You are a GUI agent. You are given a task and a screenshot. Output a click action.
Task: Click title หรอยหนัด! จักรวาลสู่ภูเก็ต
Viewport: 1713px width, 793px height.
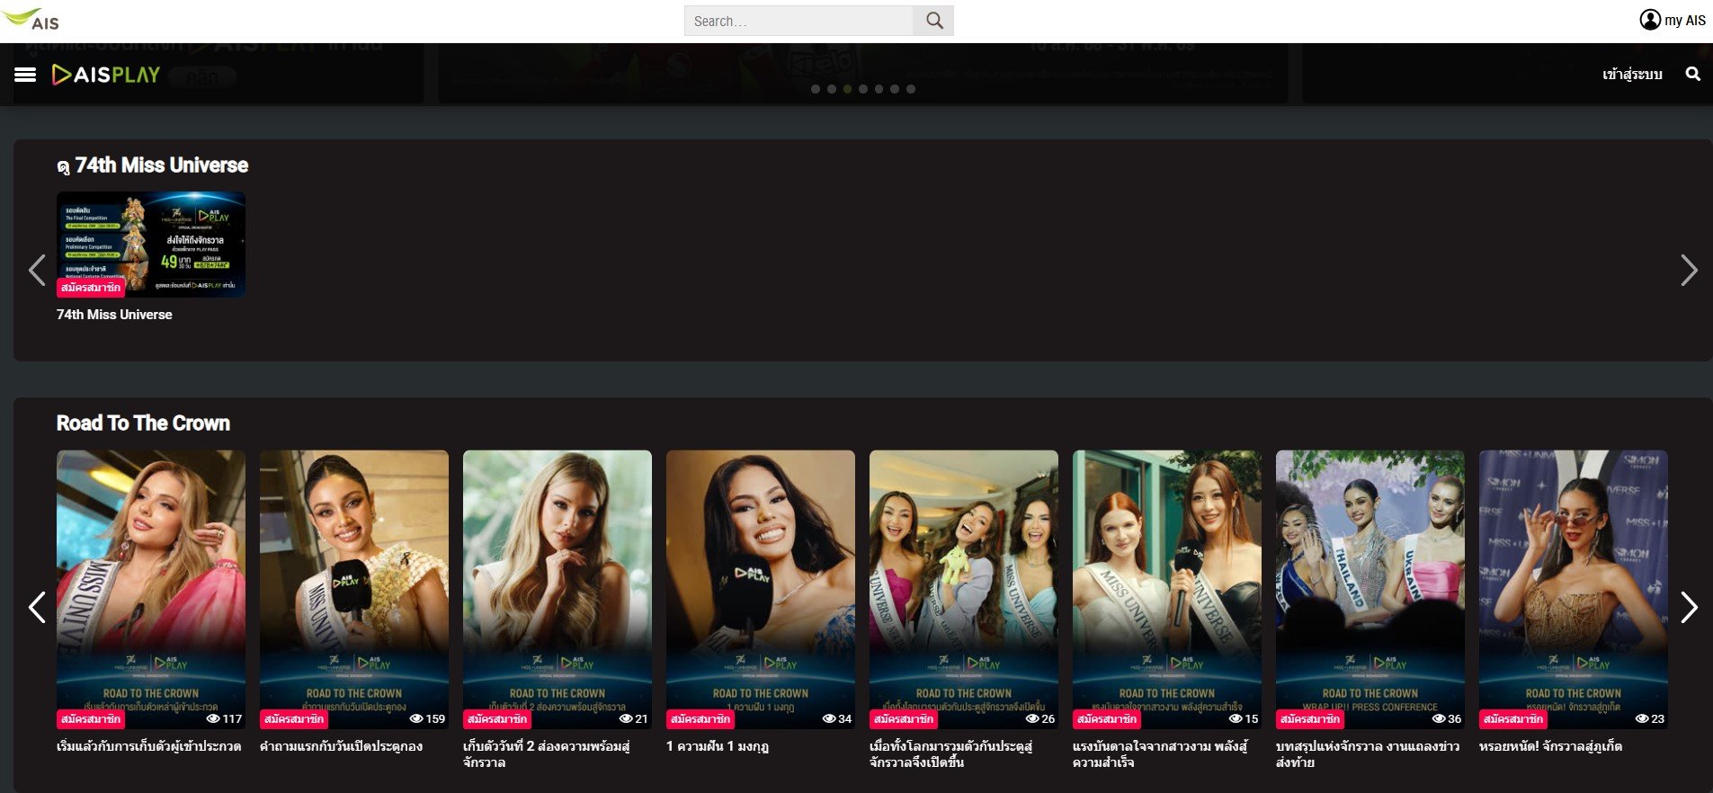click(x=1550, y=746)
